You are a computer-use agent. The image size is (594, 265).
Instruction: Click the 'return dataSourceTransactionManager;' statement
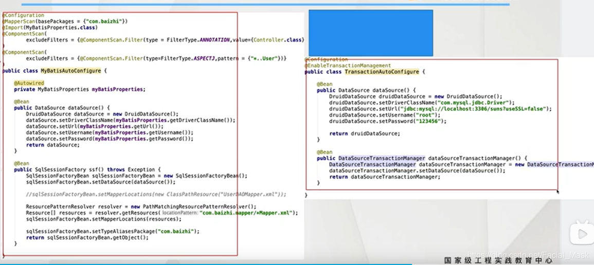pos(385,177)
